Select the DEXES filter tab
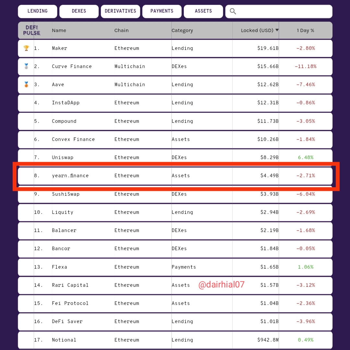Screen dimensions: 350x350 point(79,11)
